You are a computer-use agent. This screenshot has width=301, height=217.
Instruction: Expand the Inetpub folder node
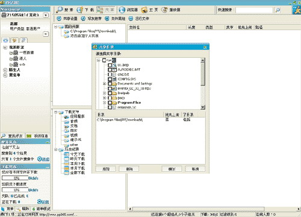click(104, 93)
